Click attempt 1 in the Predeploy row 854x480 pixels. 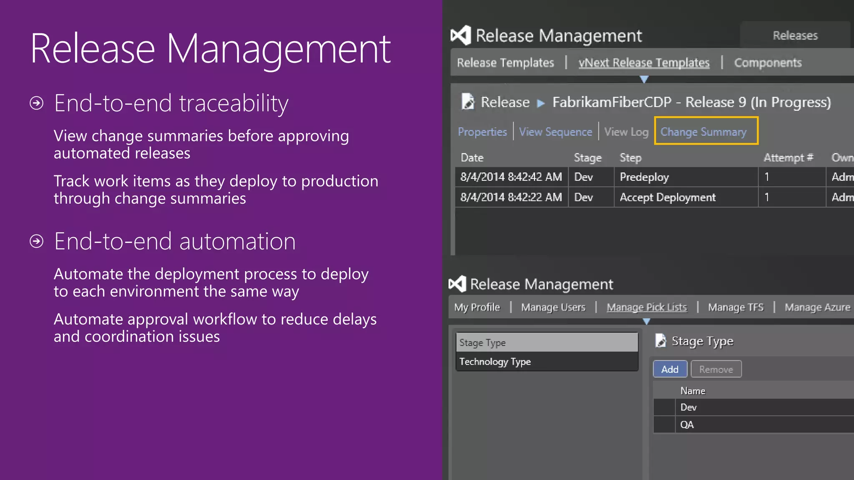tap(791, 177)
